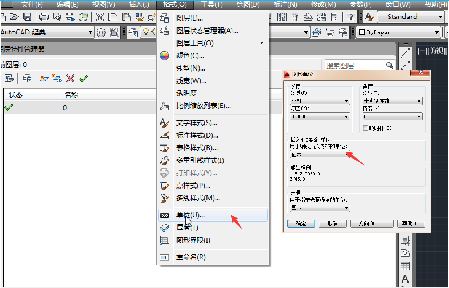Open Workspace Settings gear icon
449x288 pixels.
pos(101,32)
